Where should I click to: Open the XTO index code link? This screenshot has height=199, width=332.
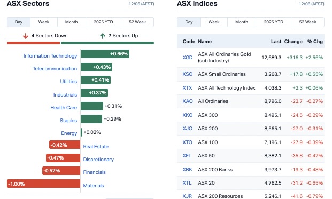(188, 142)
